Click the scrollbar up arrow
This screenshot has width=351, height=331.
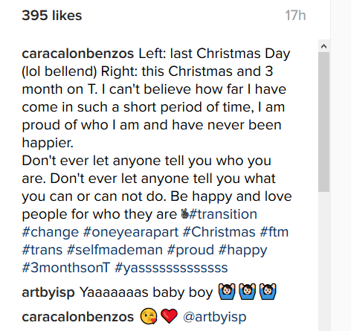click(323, 46)
